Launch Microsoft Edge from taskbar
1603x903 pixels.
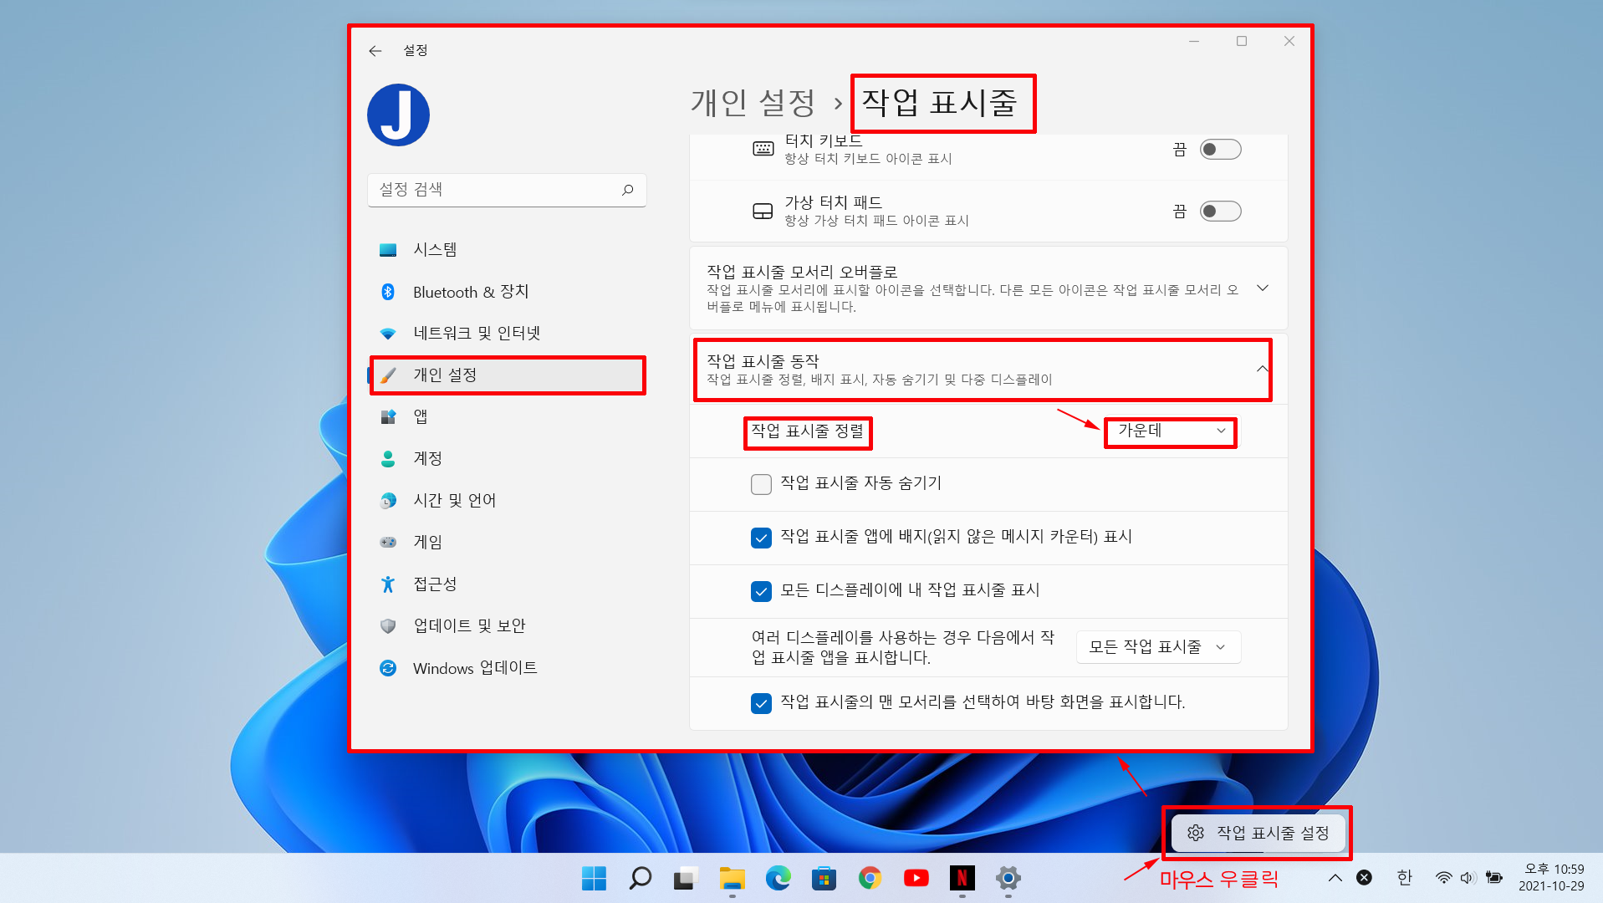point(778,878)
